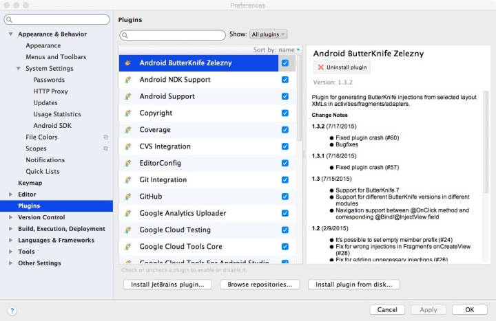Expand the Tools settings section
The height and width of the screenshot is (321, 496).
click(x=11, y=252)
